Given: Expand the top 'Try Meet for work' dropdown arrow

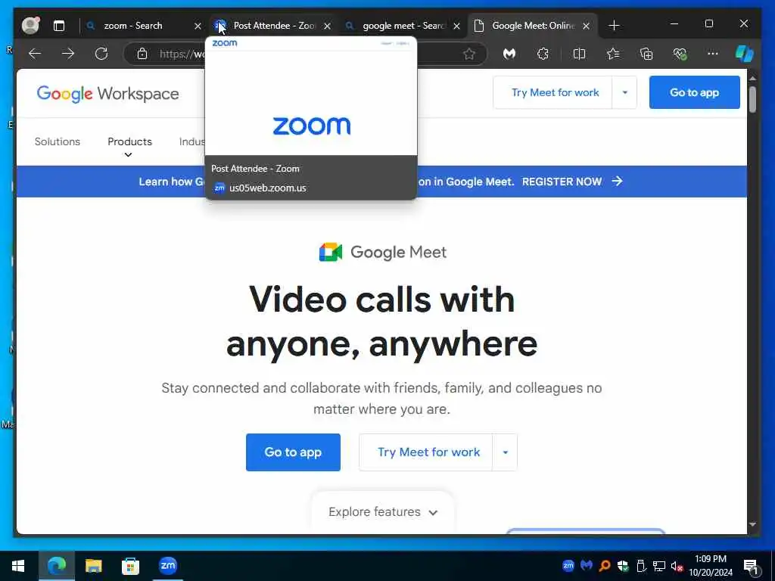Looking at the screenshot, I should [x=624, y=92].
